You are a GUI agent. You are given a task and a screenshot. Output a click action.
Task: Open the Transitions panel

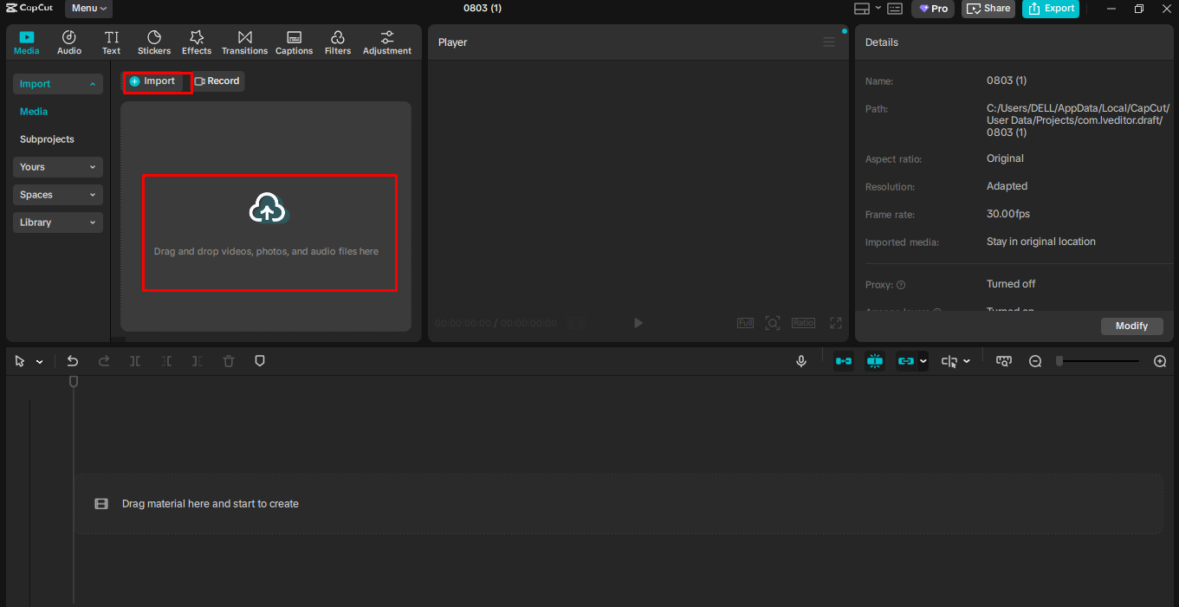coord(244,41)
